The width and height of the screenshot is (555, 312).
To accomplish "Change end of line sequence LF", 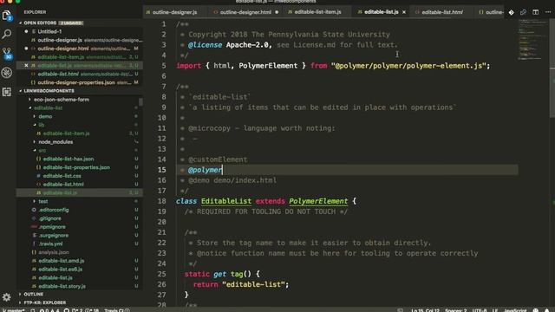I will coord(495,310).
